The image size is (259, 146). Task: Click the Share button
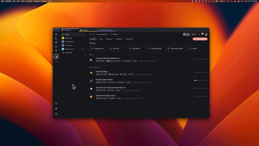[x=194, y=34]
